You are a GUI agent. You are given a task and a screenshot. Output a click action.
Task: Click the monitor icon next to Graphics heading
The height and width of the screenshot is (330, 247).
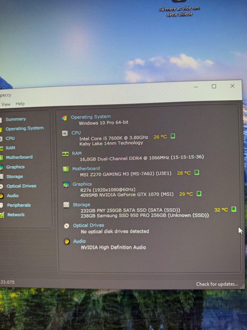tap(66, 185)
